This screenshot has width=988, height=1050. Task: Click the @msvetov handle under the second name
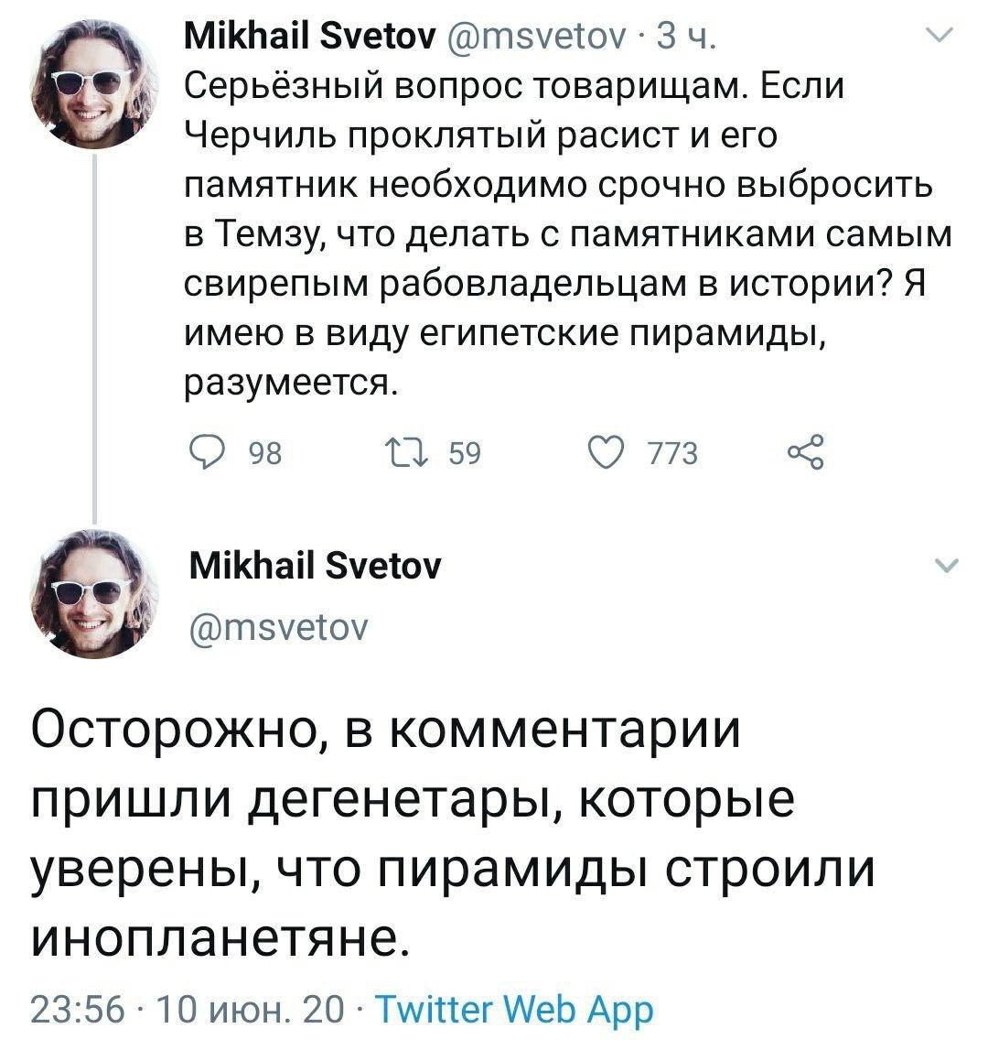tap(278, 626)
